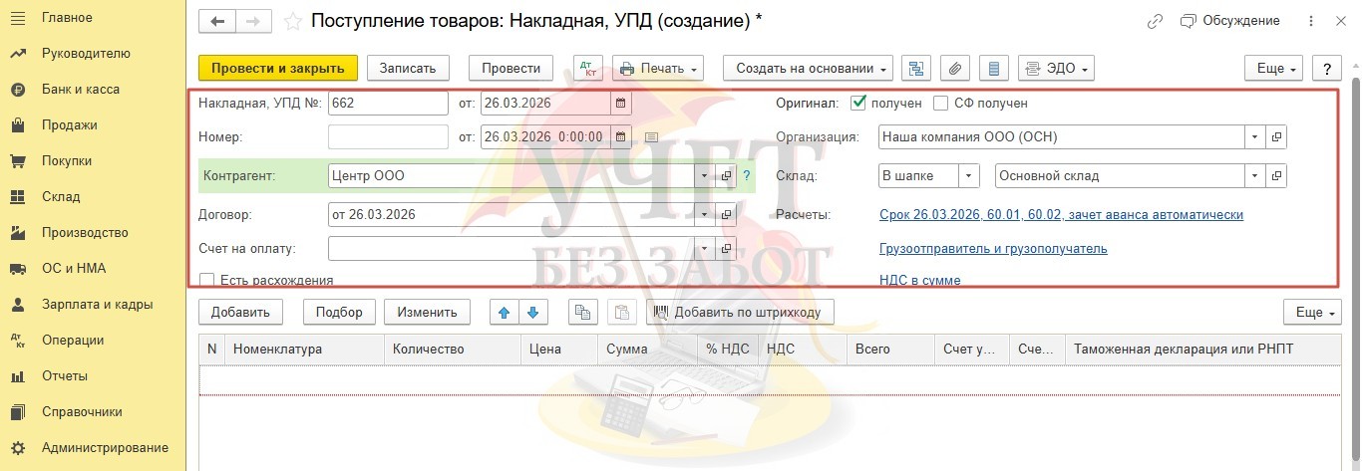Check the Есть расхождения checkbox
1362x471 pixels.
point(207,281)
